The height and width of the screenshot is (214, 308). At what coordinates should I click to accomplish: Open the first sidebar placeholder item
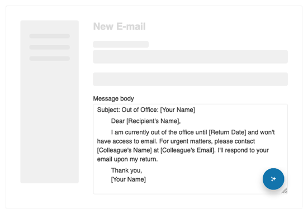coord(50,36)
